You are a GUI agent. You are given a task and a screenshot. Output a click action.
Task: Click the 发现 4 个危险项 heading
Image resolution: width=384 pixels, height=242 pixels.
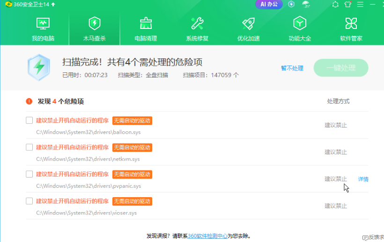point(61,101)
